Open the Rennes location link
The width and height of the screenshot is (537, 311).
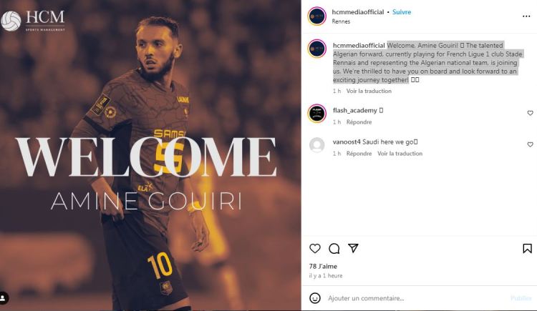341,21
